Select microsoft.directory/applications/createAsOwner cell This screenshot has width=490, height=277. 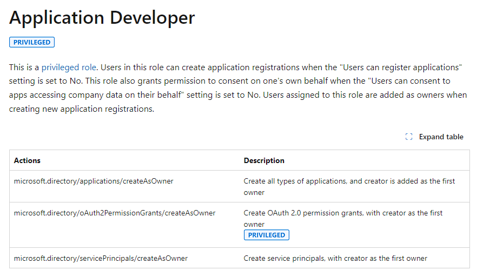click(x=94, y=181)
